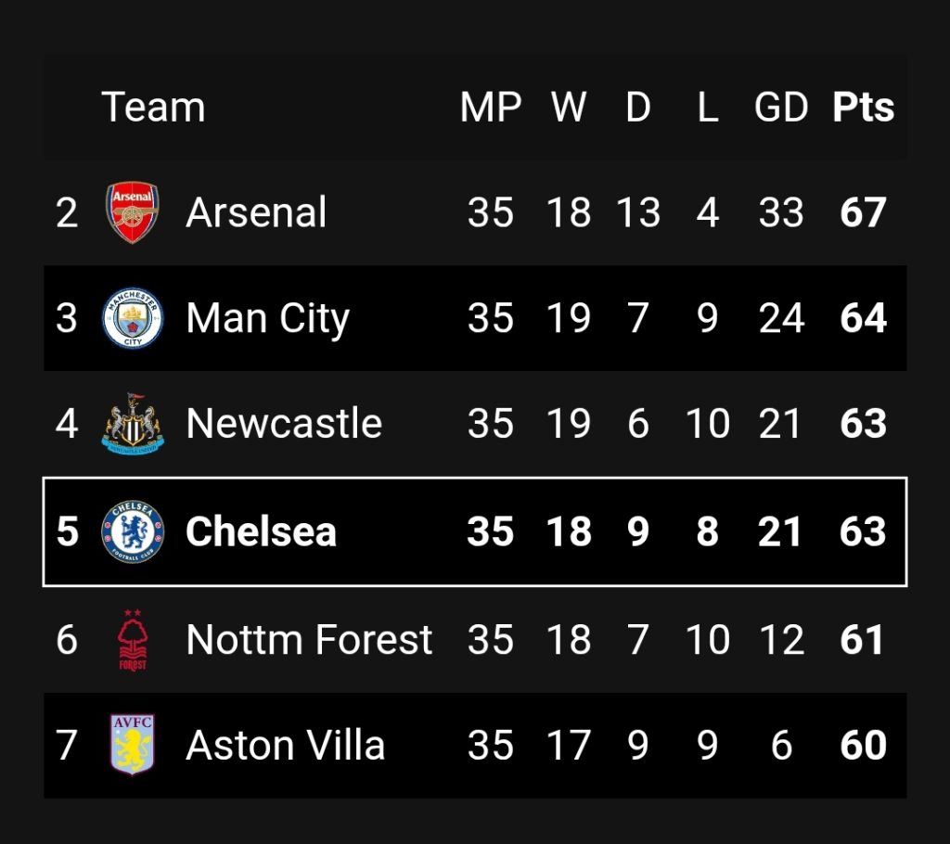Click the Manchester City crest icon
This screenshot has height=844, width=950.
[133, 318]
